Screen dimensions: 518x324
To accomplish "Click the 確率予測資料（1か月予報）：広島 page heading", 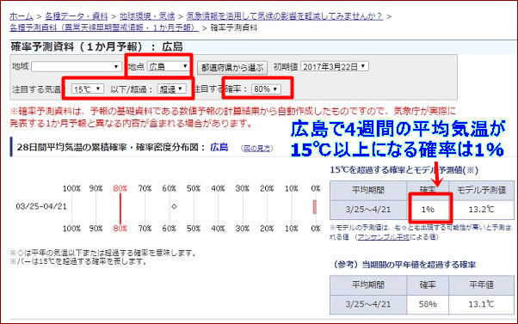I will (96, 47).
